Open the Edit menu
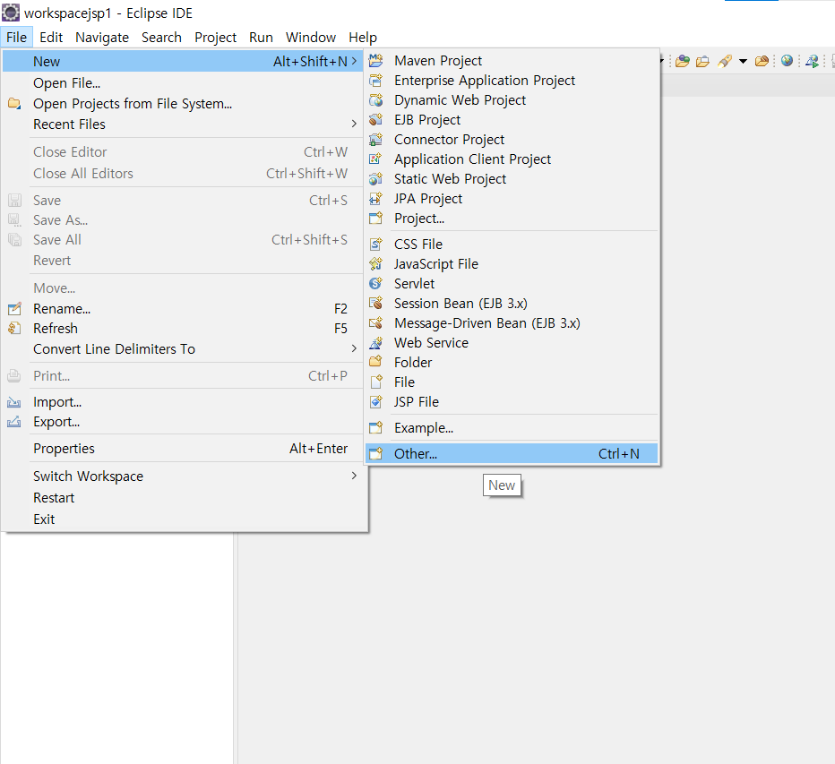Viewport: 835px width, 764px height. (x=51, y=38)
